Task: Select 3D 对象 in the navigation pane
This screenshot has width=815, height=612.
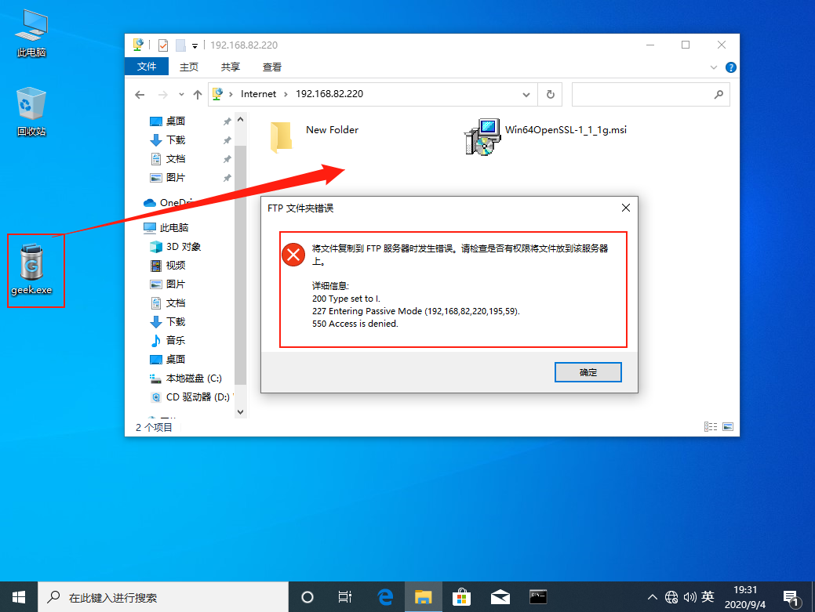Action: point(175,247)
